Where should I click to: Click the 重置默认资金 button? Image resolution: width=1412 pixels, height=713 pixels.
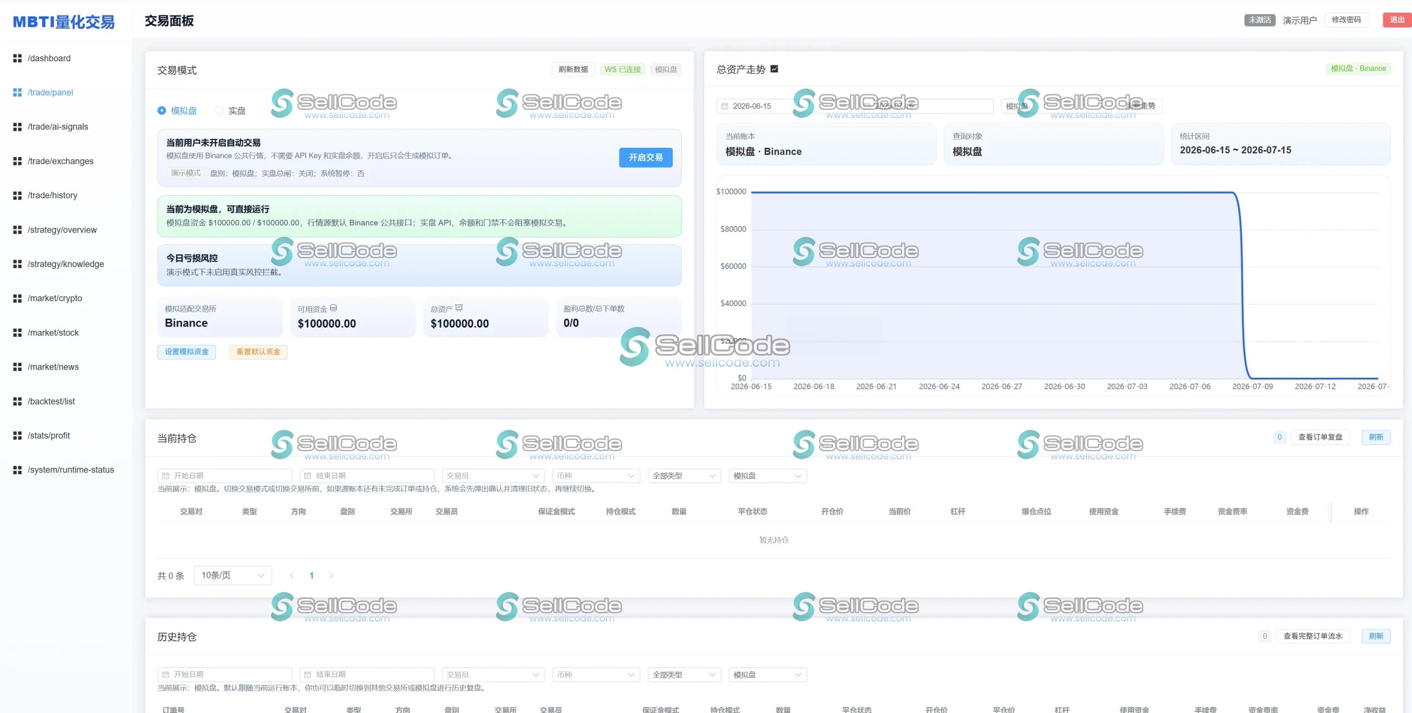pos(258,352)
